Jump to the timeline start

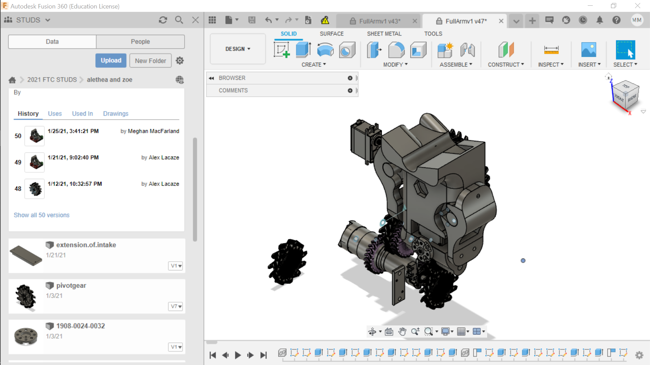pos(212,355)
